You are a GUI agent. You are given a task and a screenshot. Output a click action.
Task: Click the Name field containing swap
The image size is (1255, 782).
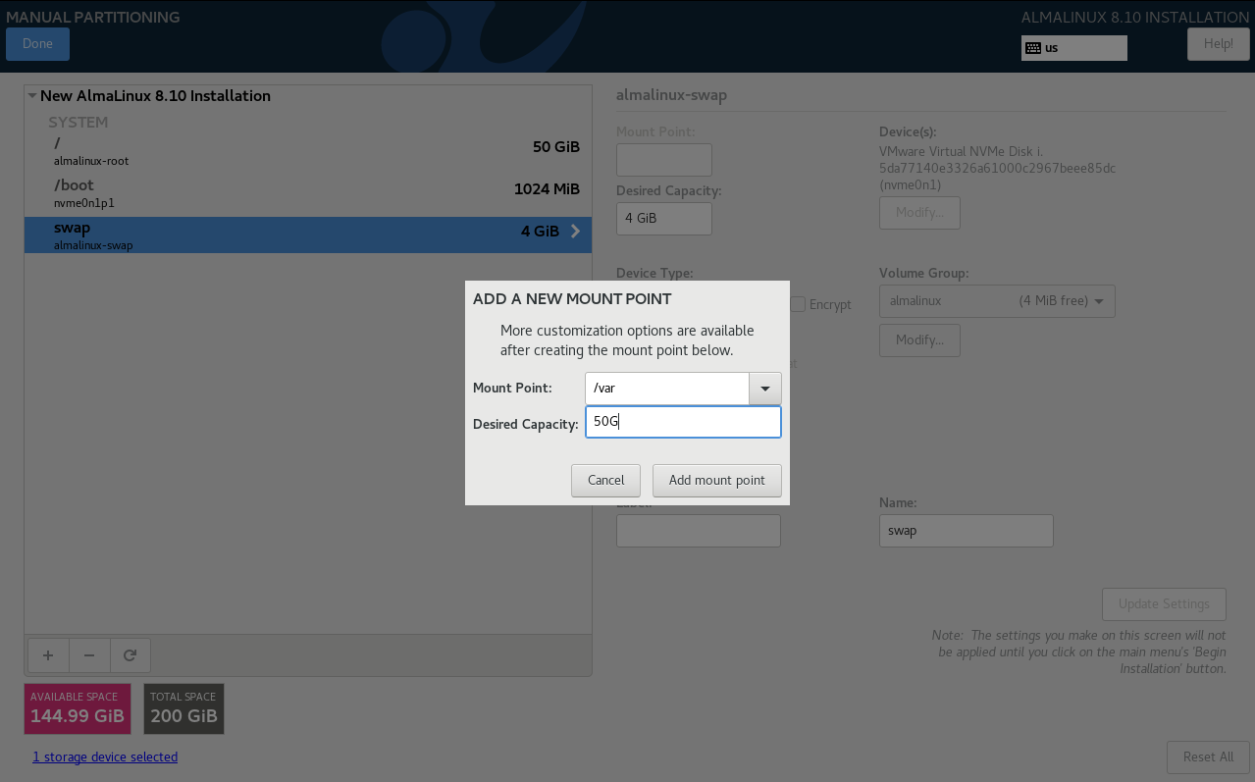coord(967,531)
